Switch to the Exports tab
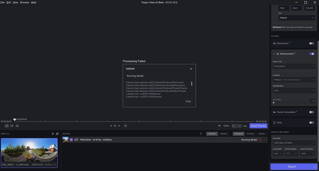The width and height of the screenshot is (319, 171). pyautogui.click(x=262, y=134)
